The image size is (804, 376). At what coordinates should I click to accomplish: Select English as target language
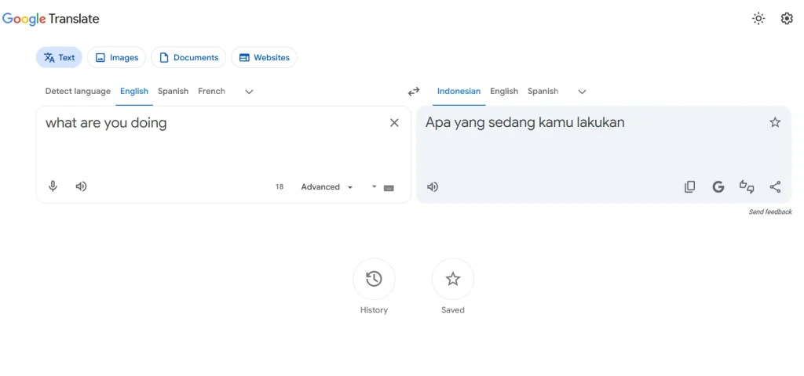pyautogui.click(x=504, y=91)
